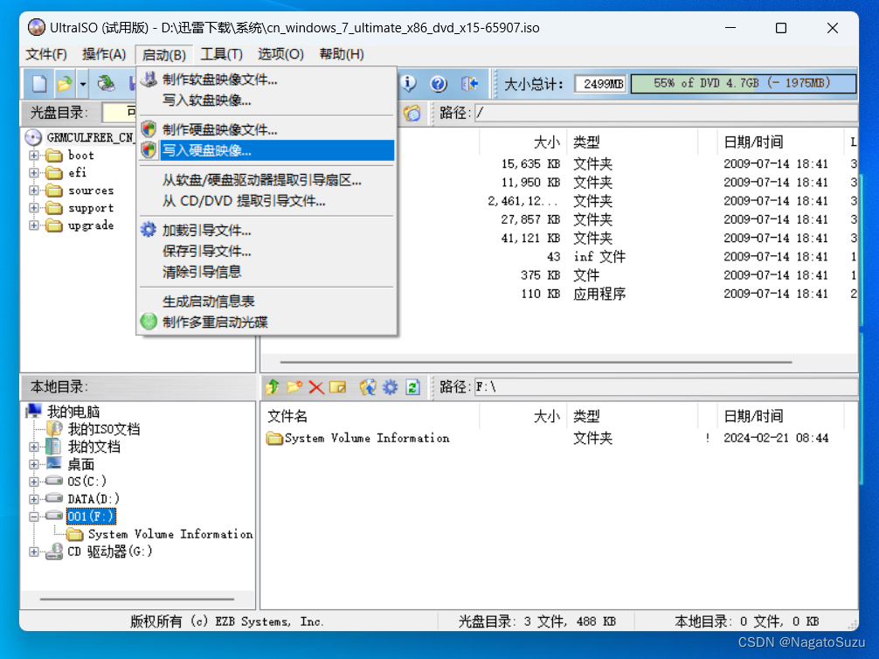
Task: Open the dropdown arrow beside Open icon
Action: pyautogui.click(x=82, y=84)
